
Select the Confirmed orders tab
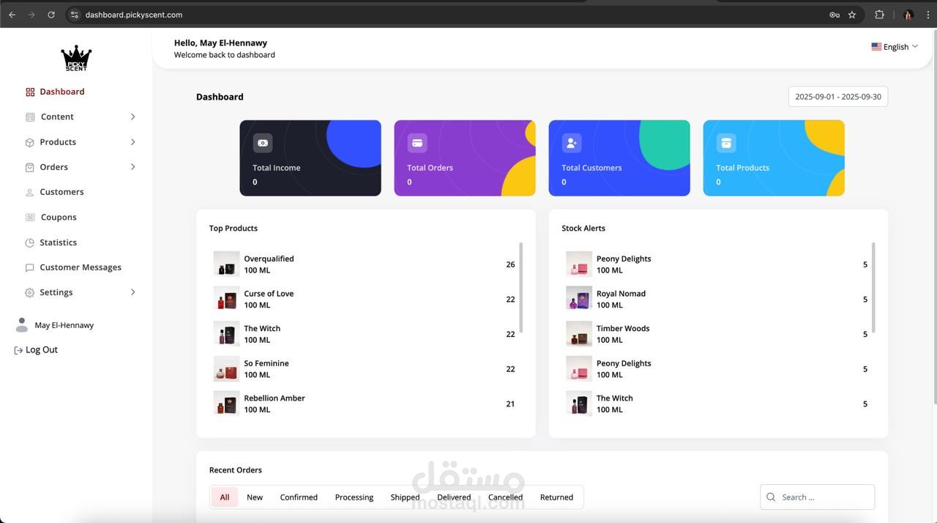coord(299,497)
